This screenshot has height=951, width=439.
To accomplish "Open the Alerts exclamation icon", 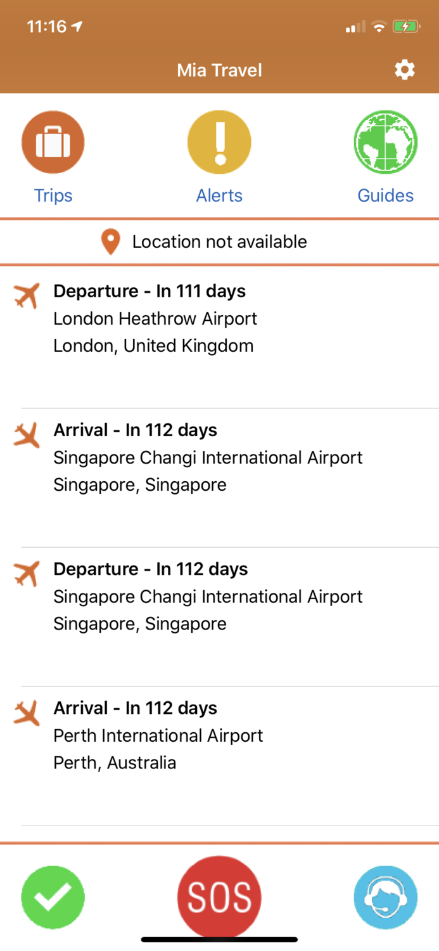I will click(219, 142).
